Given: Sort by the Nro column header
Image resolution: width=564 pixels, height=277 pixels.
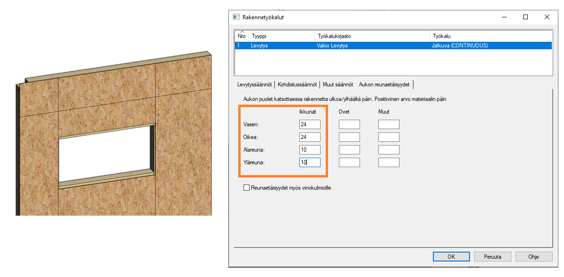Looking at the screenshot, I should (x=242, y=36).
